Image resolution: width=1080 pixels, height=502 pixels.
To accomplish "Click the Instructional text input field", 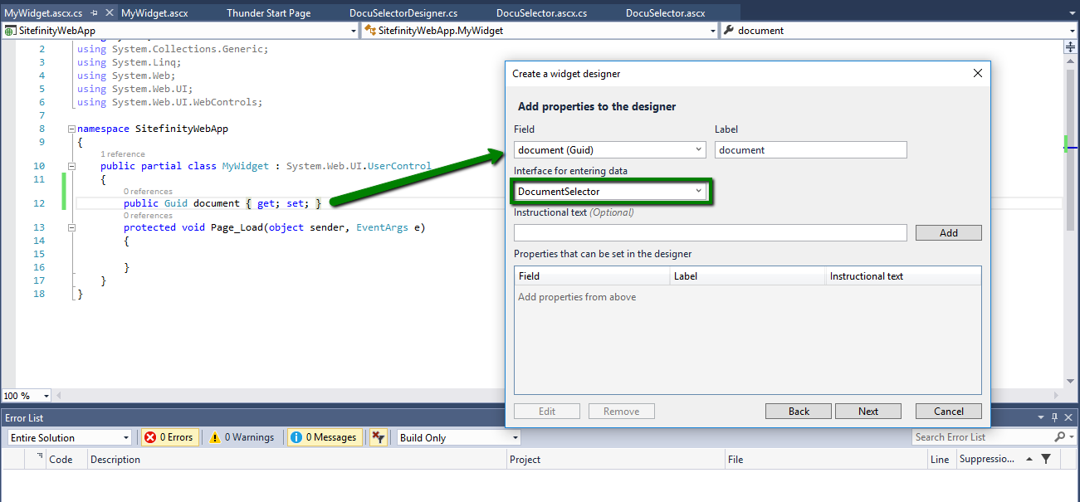I will (710, 233).
